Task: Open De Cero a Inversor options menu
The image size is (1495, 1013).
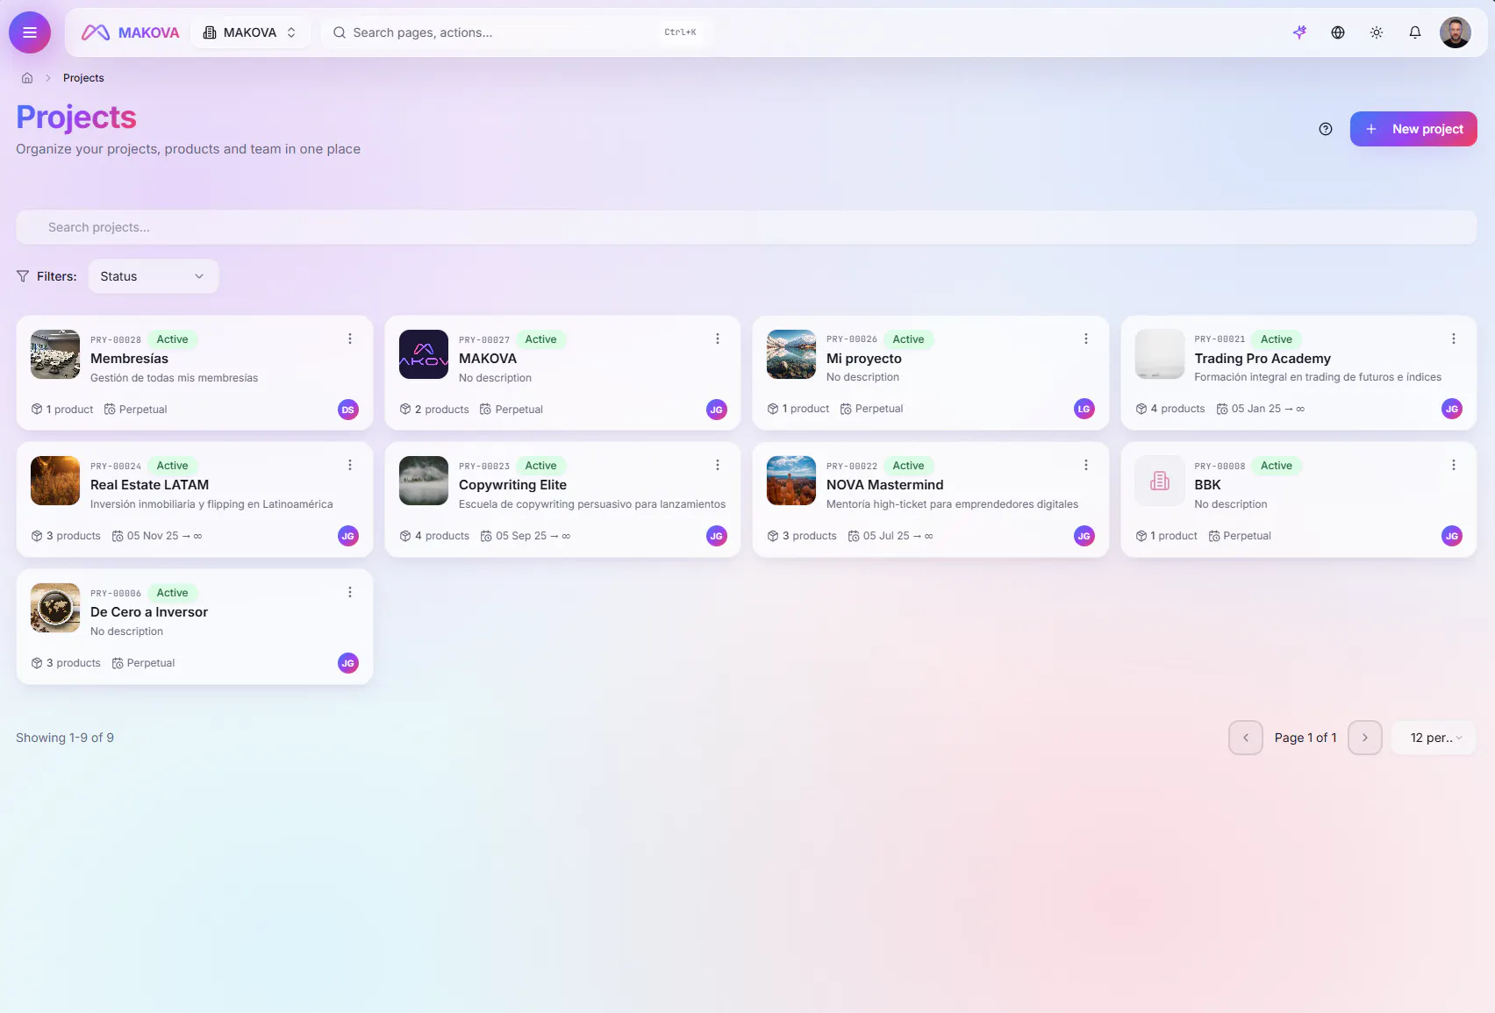Action: click(x=350, y=592)
